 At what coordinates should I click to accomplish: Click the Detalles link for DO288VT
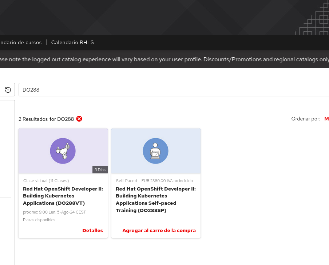(92, 230)
